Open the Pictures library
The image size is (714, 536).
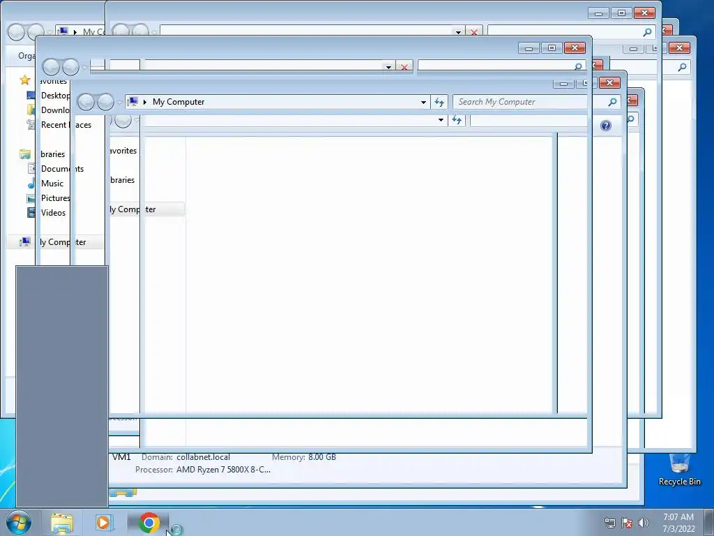click(55, 198)
